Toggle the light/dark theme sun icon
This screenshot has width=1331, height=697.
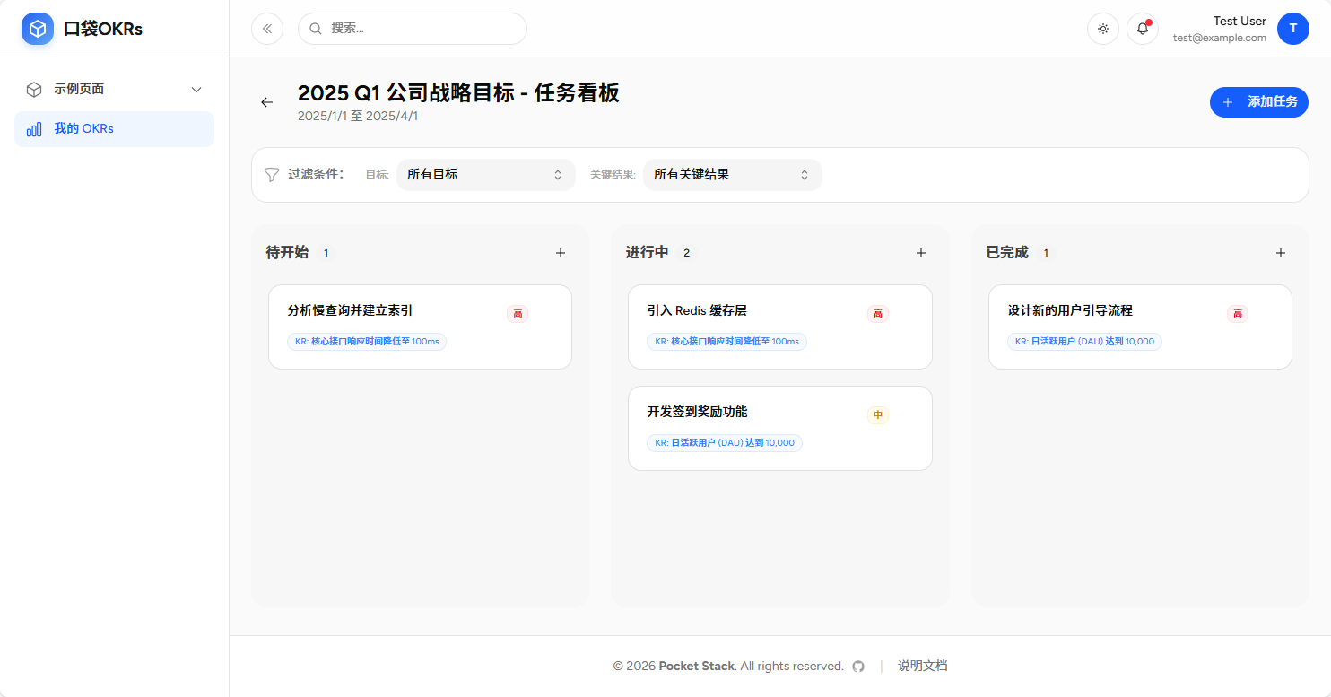(1103, 29)
